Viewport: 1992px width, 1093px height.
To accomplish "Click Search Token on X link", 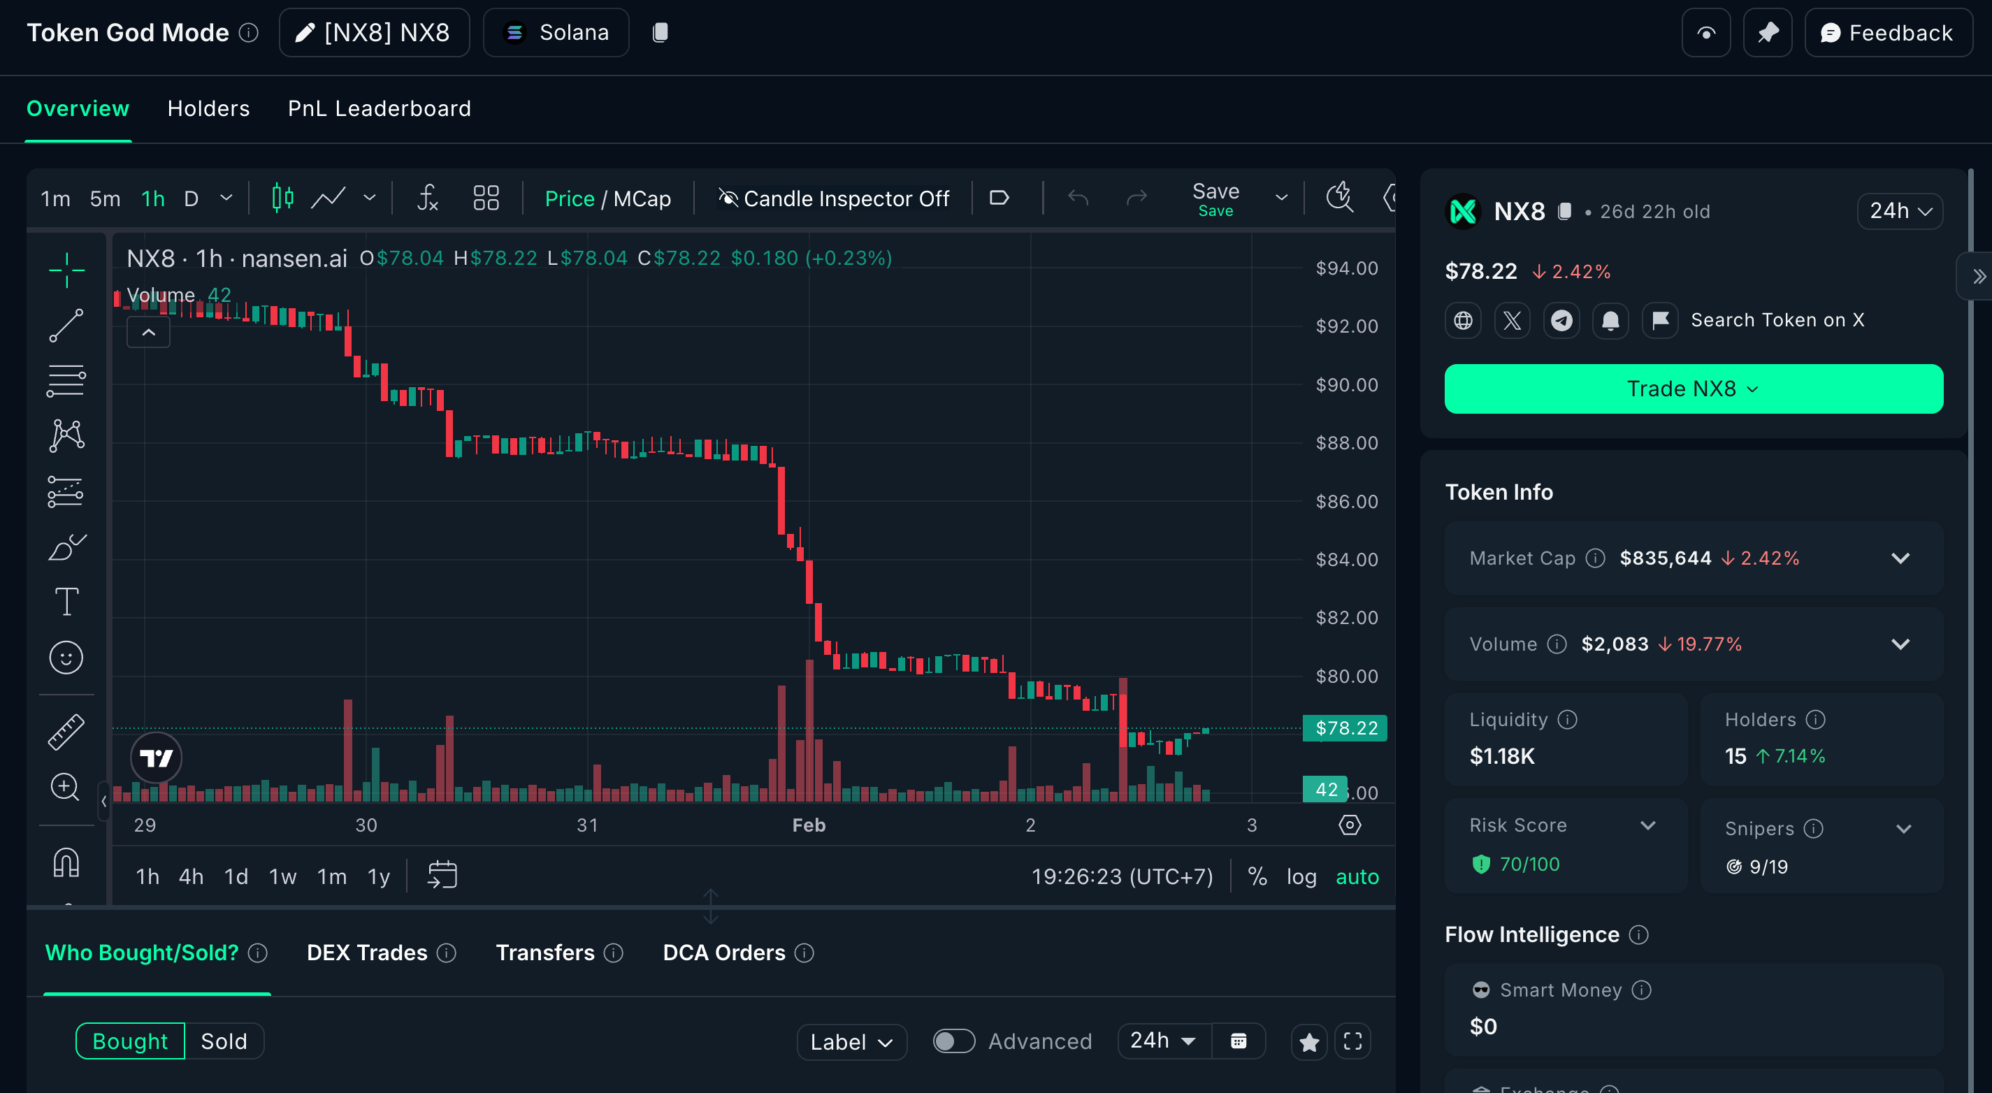I will click(x=1777, y=320).
